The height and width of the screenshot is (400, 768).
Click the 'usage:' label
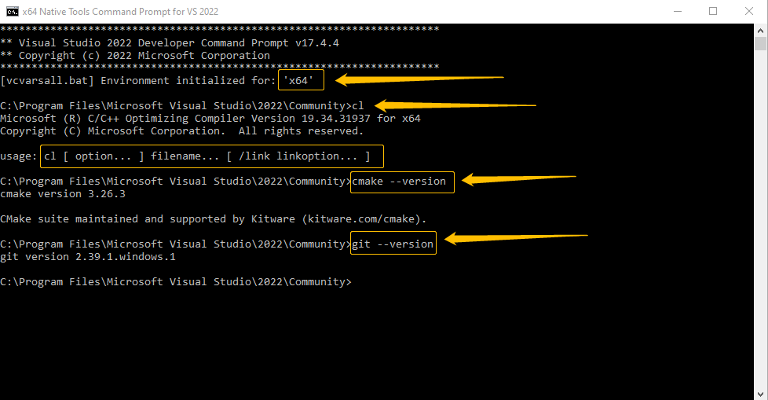pyautogui.click(x=19, y=156)
